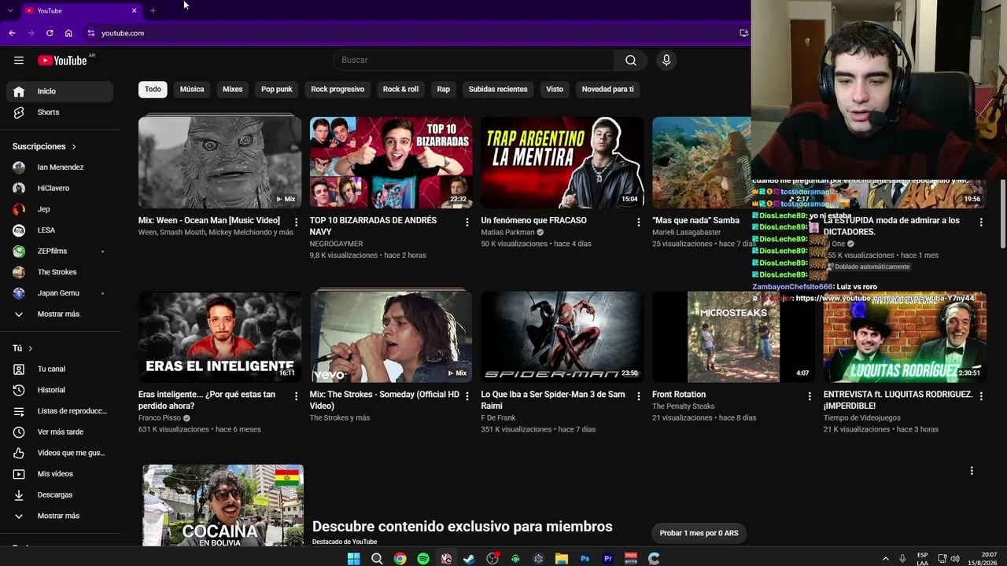
Task: Open options for Ween Ocean Man mix
Action: [x=296, y=222]
